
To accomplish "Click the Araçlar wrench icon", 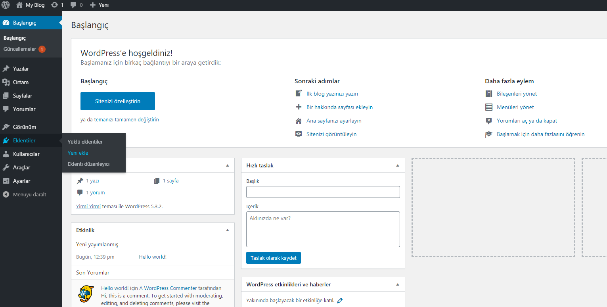I will point(6,167).
